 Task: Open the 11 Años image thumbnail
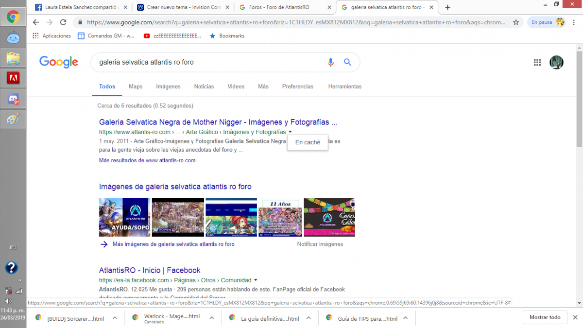tap(280, 218)
